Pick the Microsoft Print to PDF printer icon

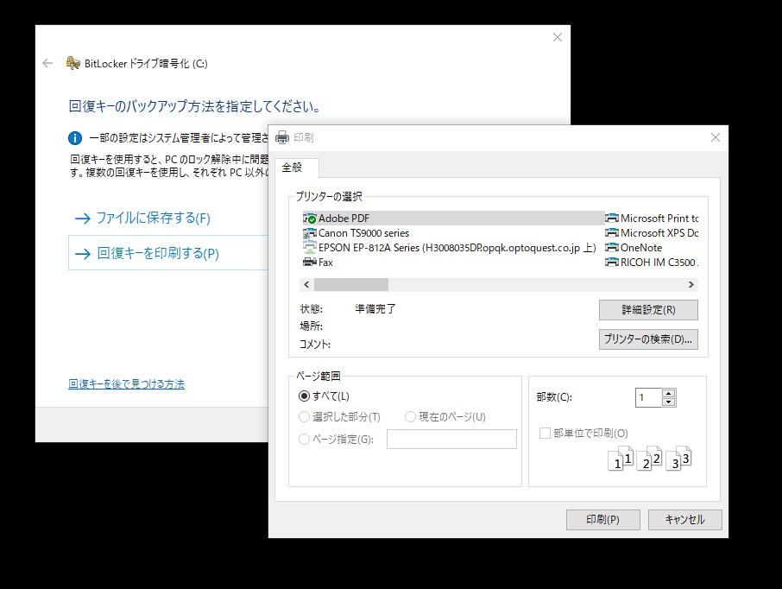[x=612, y=218]
